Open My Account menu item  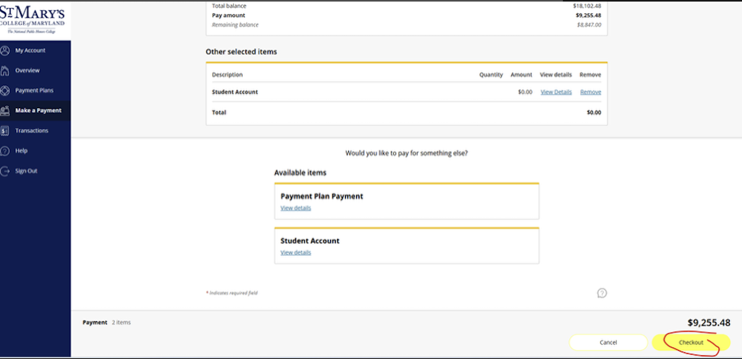30,50
